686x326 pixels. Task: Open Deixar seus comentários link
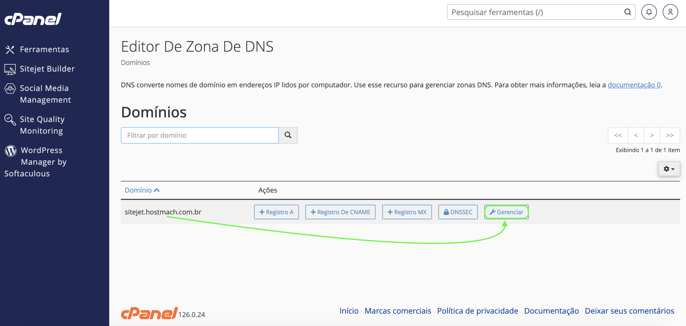(x=629, y=311)
